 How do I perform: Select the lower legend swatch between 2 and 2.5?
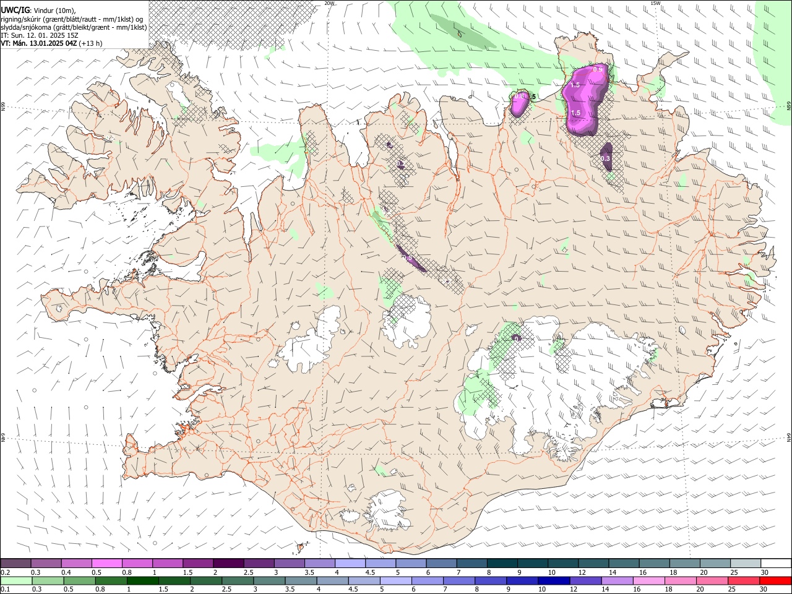click(x=207, y=581)
